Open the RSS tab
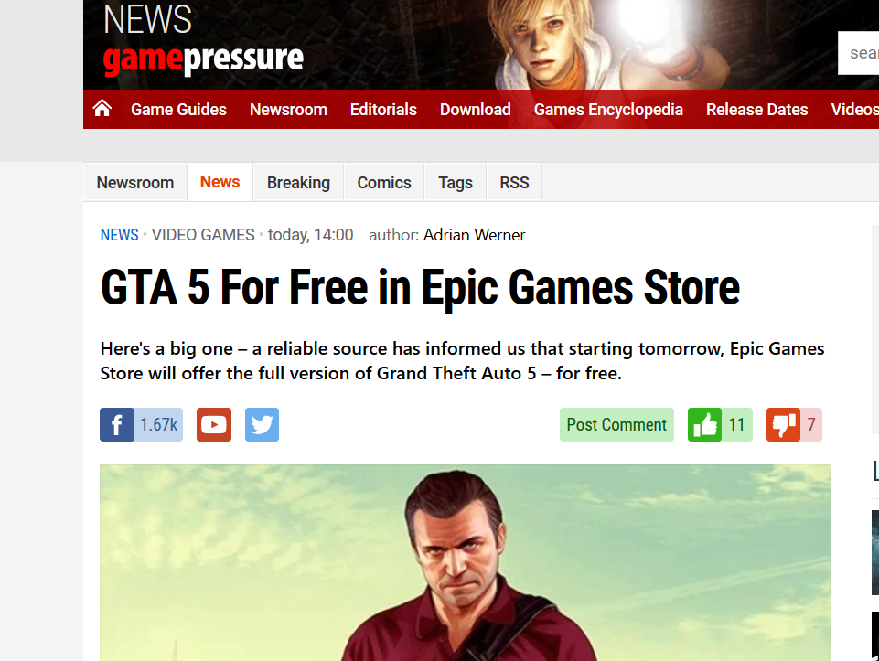The width and height of the screenshot is (879, 661). pyautogui.click(x=514, y=183)
